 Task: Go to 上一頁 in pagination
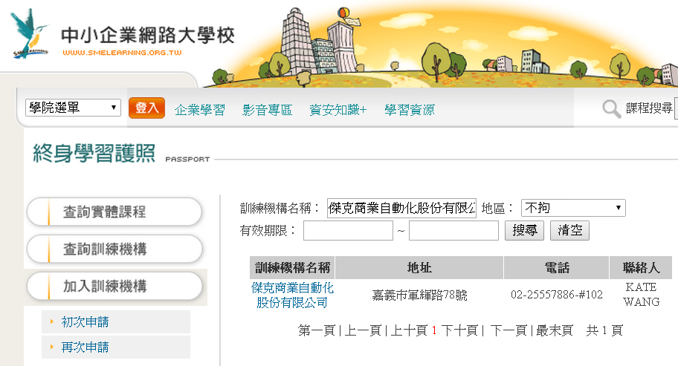point(362,330)
